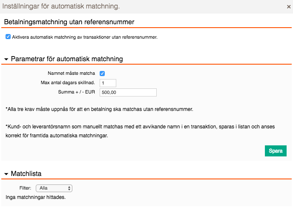Click the Matchlista heading text
293x207 pixels.
(x=26, y=173)
